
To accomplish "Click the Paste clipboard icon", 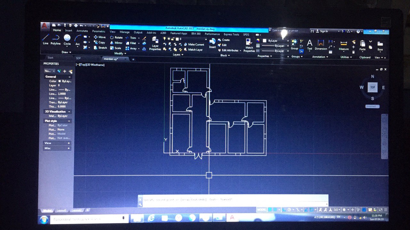I will (x=362, y=45).
